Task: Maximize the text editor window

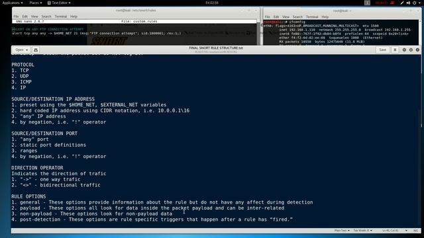Action: coord(411,50)
